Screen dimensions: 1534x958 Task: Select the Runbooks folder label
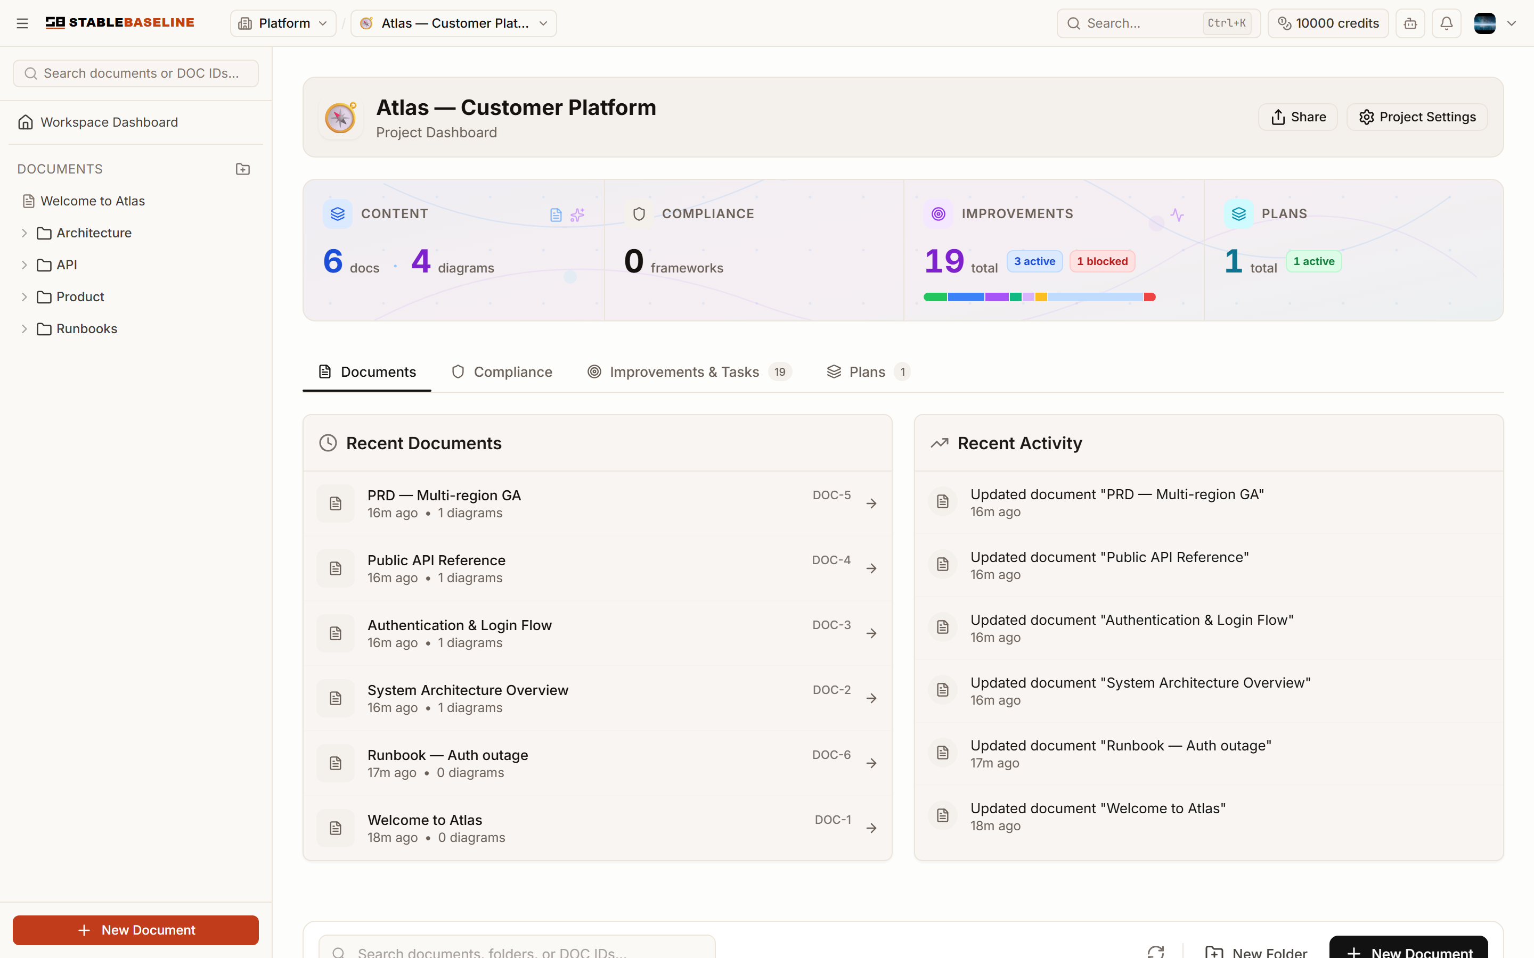(87, 329)
